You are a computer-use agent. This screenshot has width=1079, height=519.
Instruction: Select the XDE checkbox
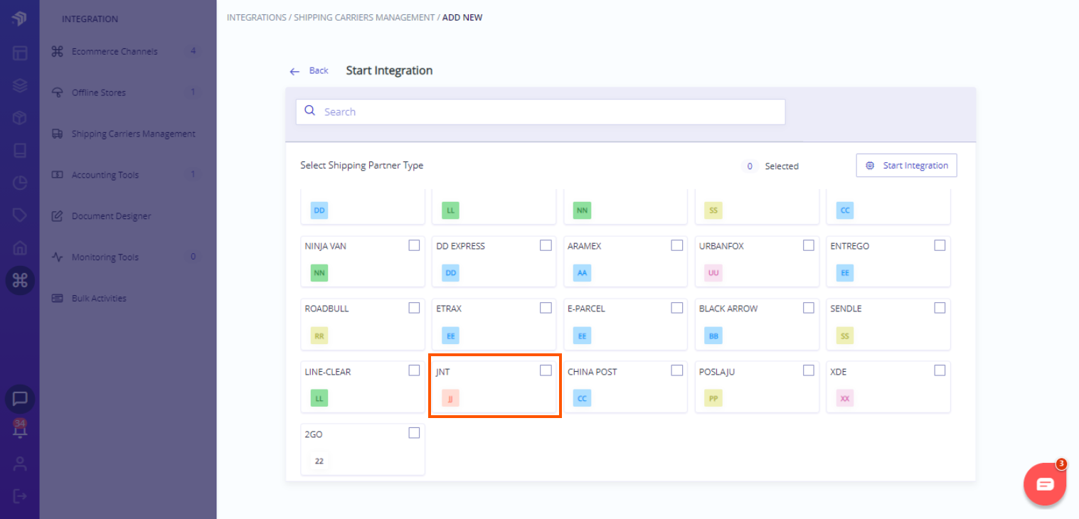(x=940, y=370)
